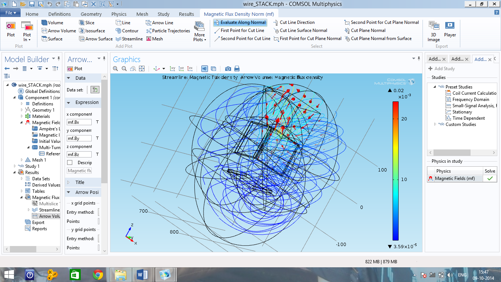501x282 pixels.
Task: Click the Zoom In icon in Graphics toolbar
Action: coord(116,69)
